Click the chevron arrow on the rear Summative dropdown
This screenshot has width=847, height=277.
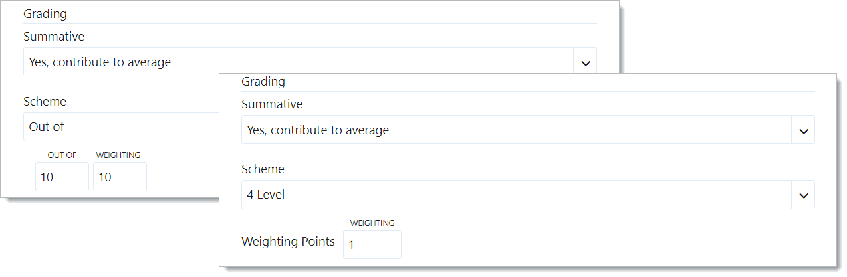point(585,63)
